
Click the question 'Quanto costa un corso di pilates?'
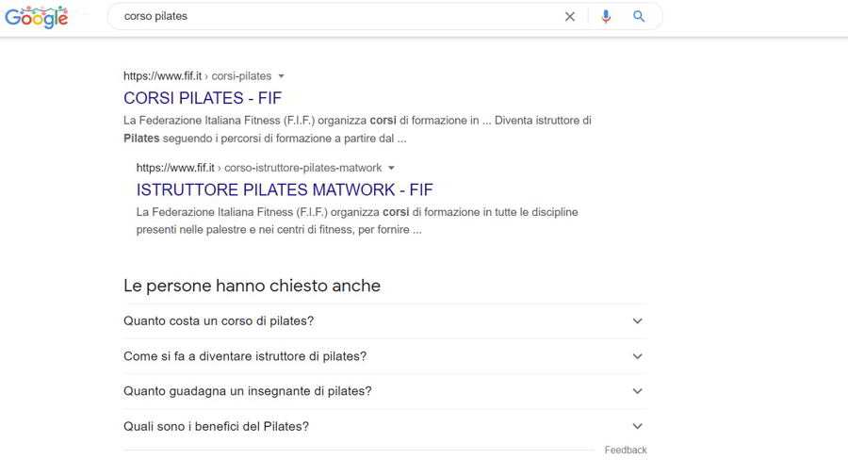coord(219,321)
